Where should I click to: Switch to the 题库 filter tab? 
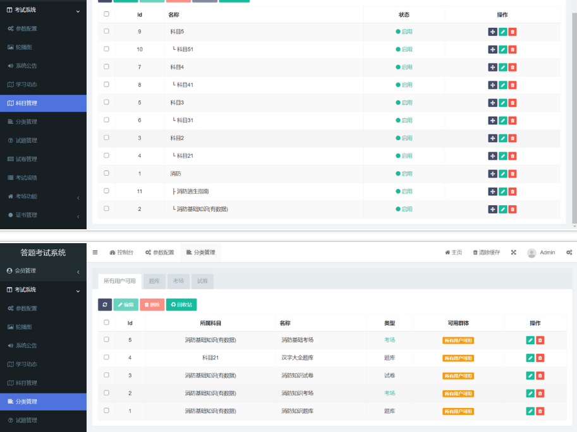(154, 281)
